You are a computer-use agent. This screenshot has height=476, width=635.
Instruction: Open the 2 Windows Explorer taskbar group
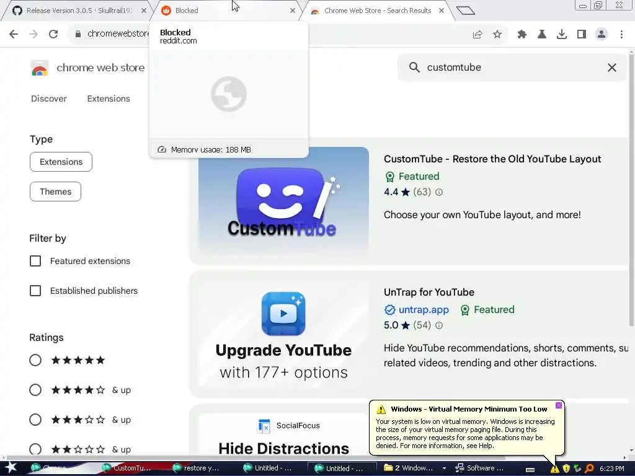tap(414, 469)
